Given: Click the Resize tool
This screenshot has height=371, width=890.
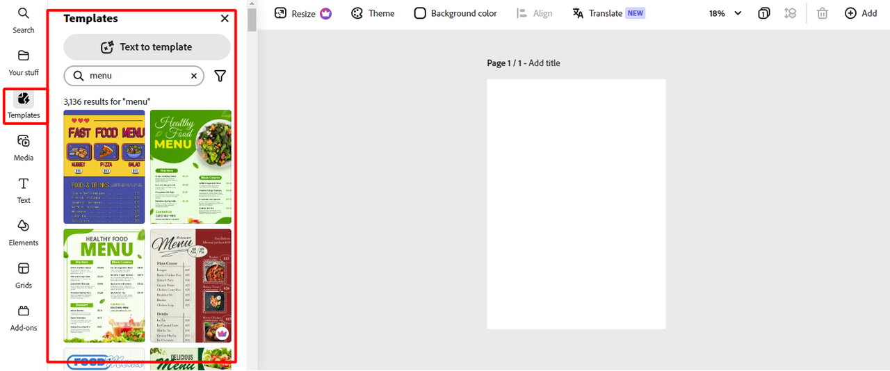Looking at the screenshot, I should point(302,13).
